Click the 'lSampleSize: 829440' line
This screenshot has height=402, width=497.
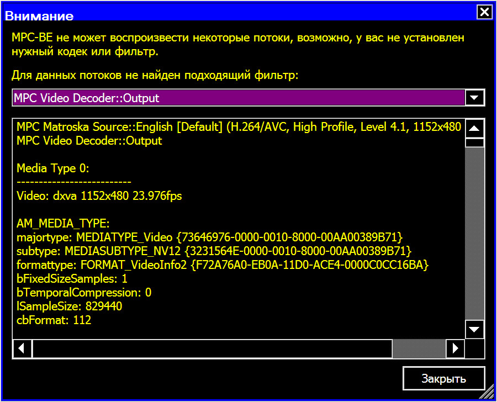pos(69,306)
